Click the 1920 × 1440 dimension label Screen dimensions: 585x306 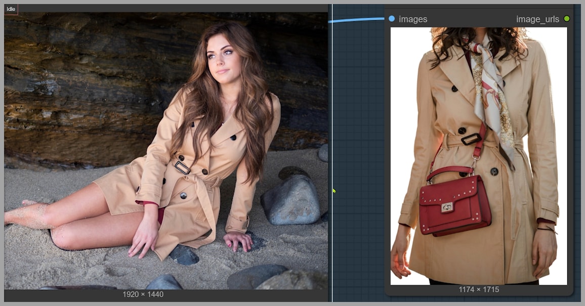point(143,294)
